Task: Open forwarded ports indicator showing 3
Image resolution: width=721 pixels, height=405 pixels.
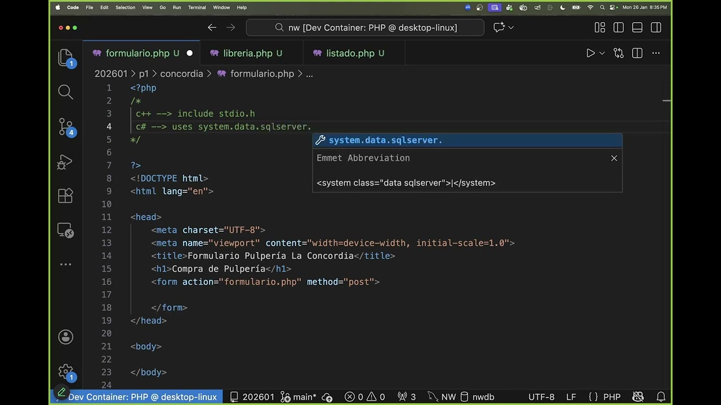Action: click(x=407, y=397)
